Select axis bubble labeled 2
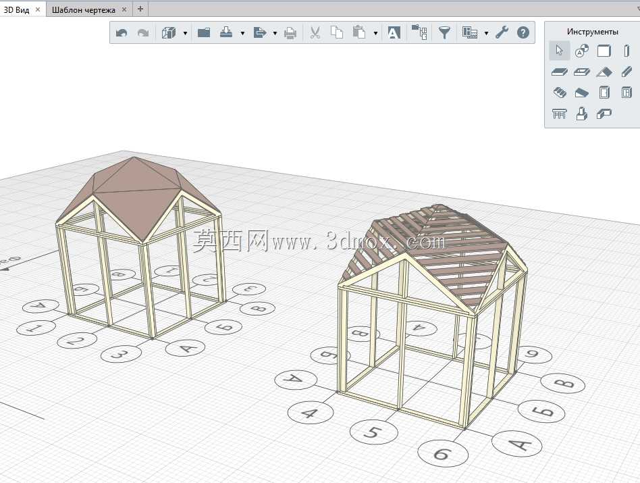Screen dimensions: 640x483 [x=77, y=340]
